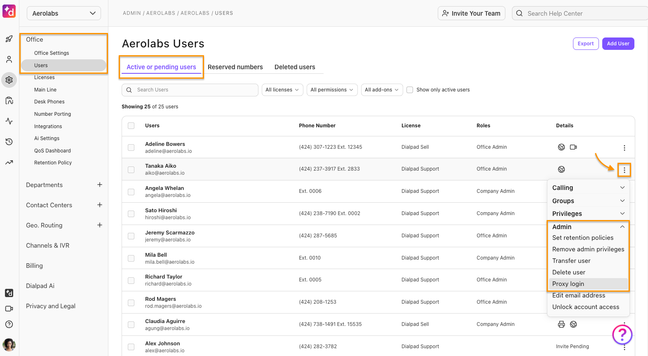Select the settings gear sidebar icon
This screenshot has height=356, width=648.
pos(9,80)
